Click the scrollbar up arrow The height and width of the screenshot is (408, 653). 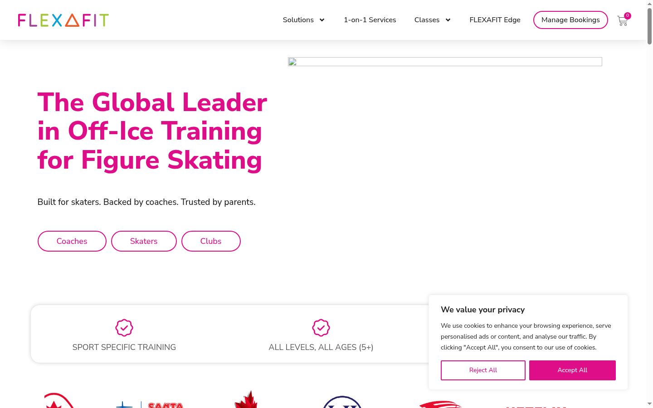click(649, 3)
